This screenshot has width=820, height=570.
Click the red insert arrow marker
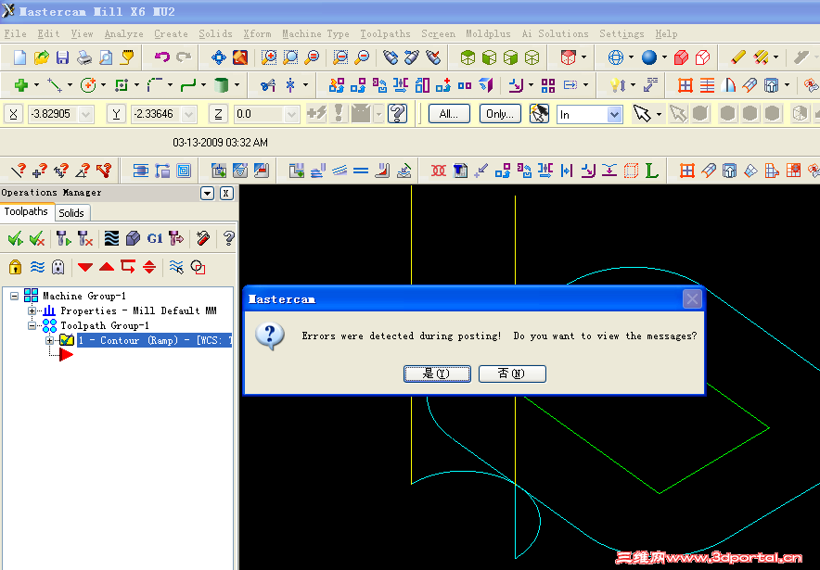point(66,355)
